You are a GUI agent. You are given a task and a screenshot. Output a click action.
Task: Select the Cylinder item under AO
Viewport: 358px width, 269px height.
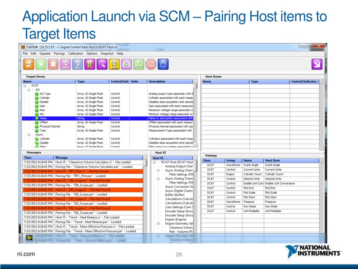(x=44, y=98)
